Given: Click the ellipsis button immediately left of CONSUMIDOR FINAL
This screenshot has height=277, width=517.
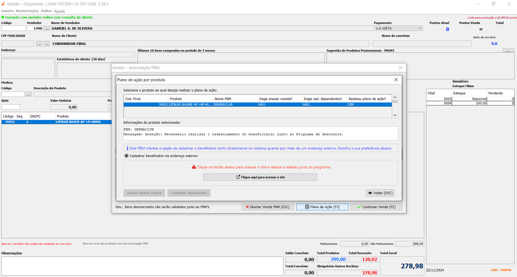Looking at the screenshot, I should point(47,44).
